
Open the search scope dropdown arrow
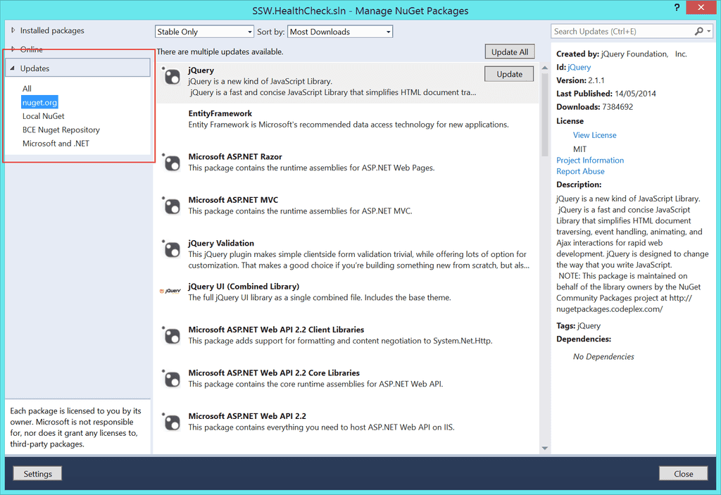point(709,31)
